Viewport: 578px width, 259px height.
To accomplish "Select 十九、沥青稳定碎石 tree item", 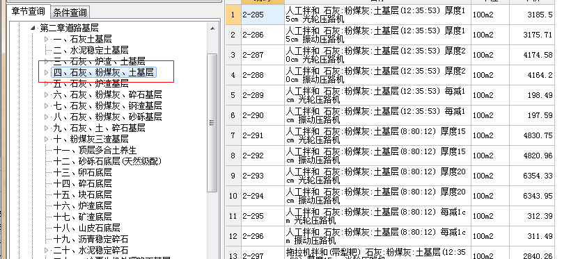I will point(91,239).
